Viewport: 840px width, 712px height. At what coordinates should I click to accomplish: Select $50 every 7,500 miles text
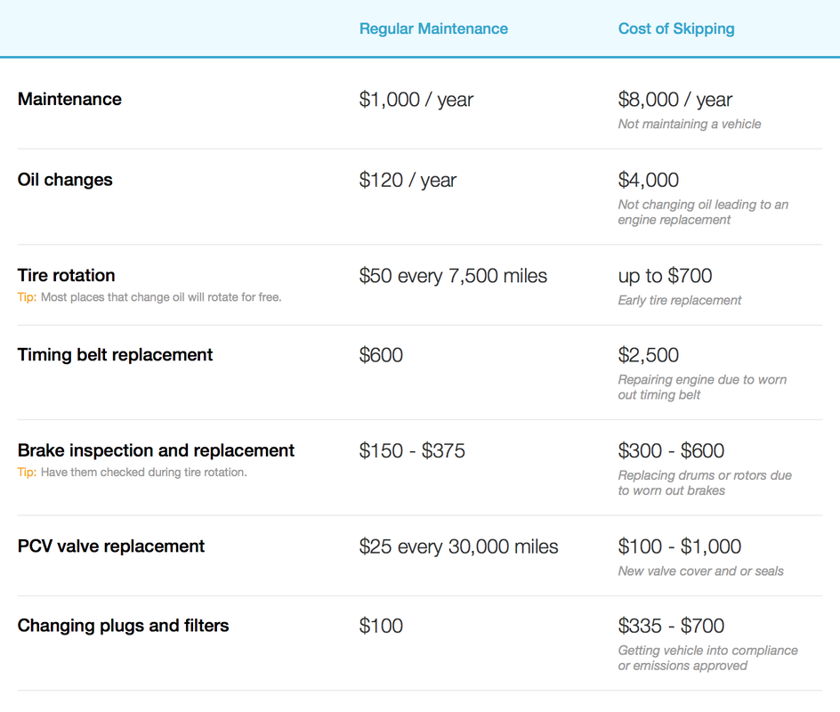[453, 276]
